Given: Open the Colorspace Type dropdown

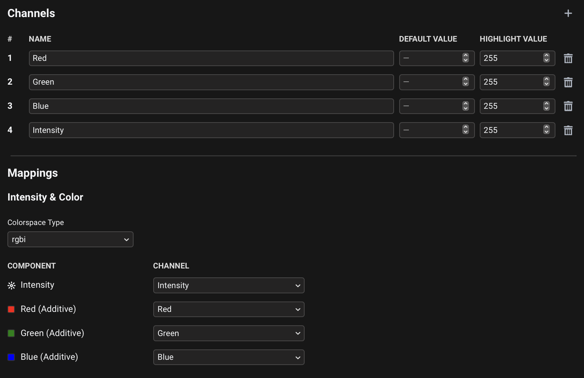Looking at the screenshot, I should click(70, 239).
